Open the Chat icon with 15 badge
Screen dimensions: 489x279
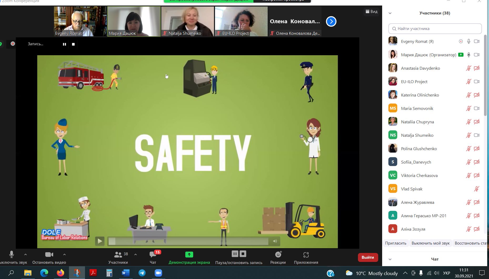[153, 255]
